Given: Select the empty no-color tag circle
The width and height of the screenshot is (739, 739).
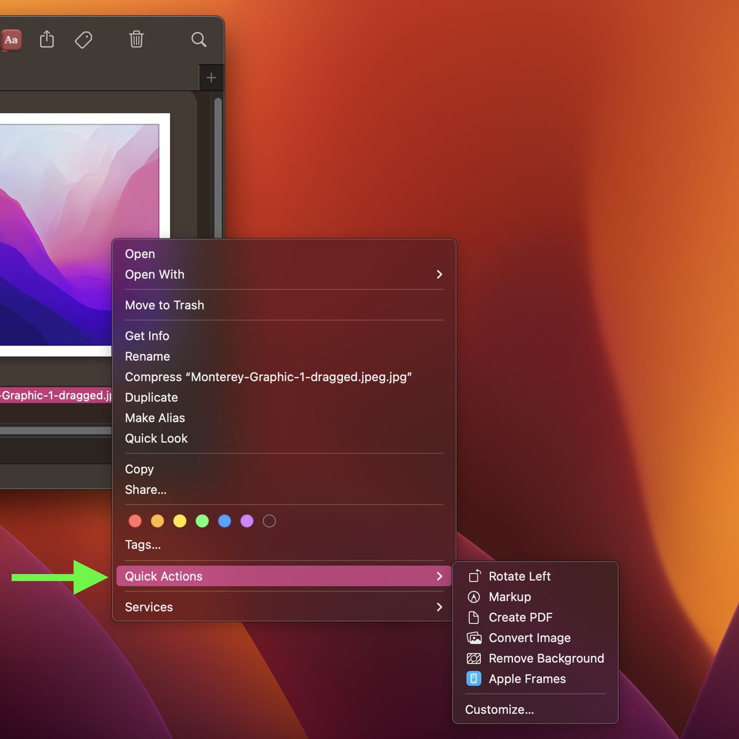Looking at the screenshot, I should pyautogui.click(x=269, y=521).
